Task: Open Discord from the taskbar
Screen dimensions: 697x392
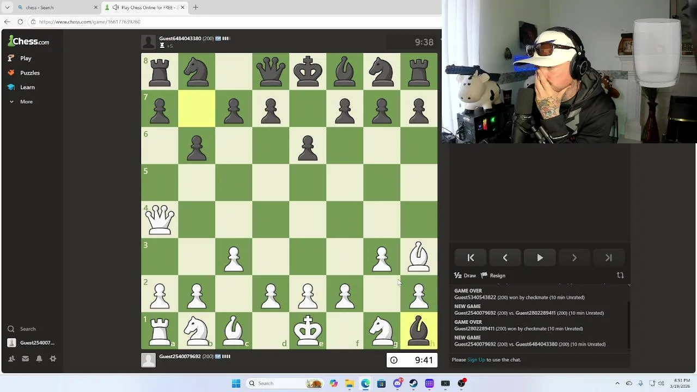Action: click(398, 383)
